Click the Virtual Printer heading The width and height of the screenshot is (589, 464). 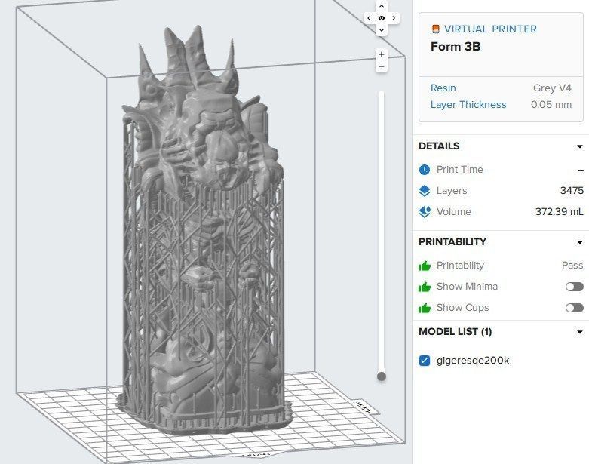(491, 29)
